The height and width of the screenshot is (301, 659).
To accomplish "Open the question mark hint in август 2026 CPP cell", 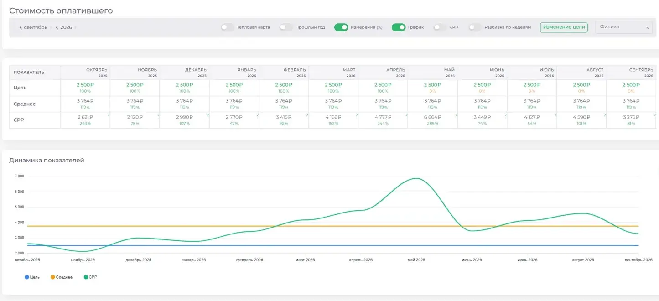I will [605, 115].
